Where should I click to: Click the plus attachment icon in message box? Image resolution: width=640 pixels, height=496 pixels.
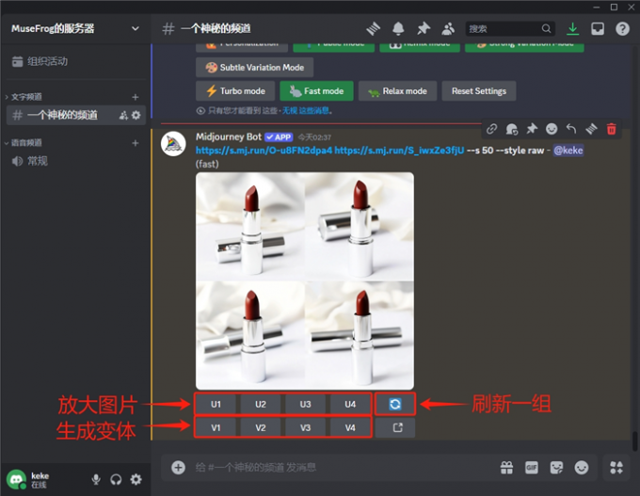pos(178,468)
